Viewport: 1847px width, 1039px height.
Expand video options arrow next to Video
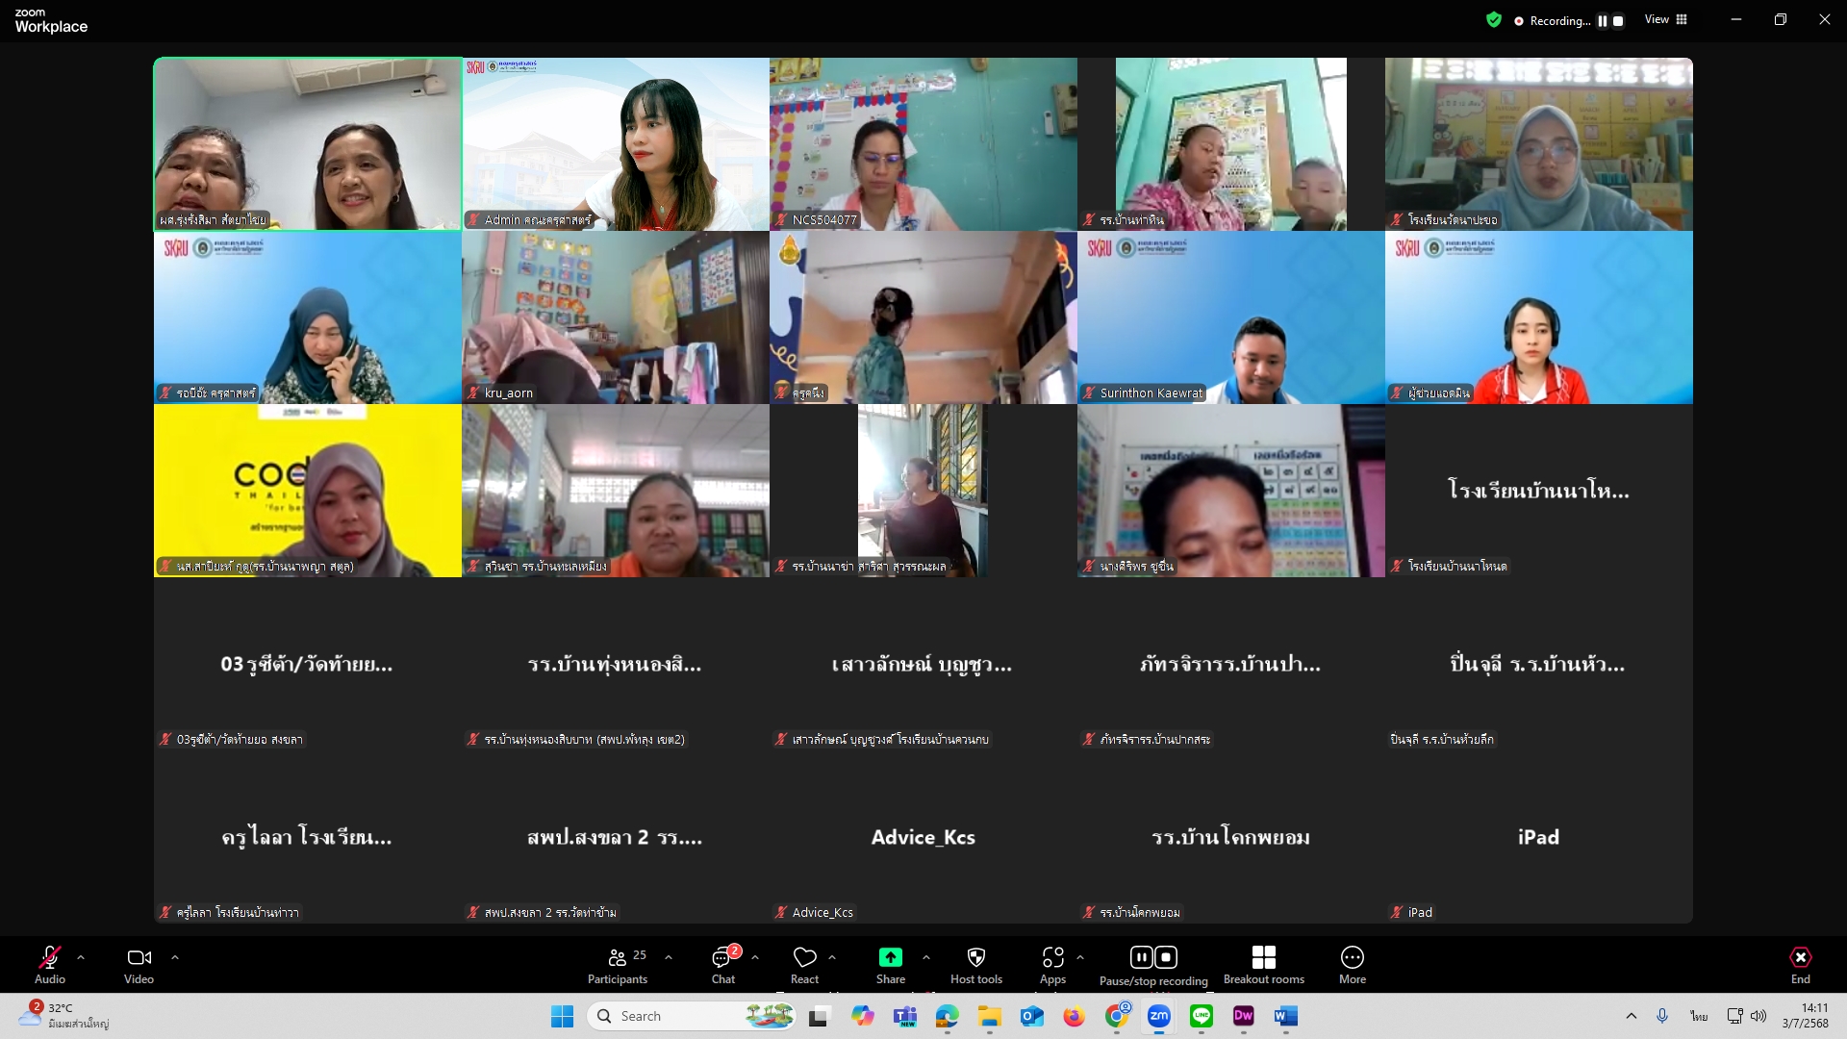tap(175, 957)
